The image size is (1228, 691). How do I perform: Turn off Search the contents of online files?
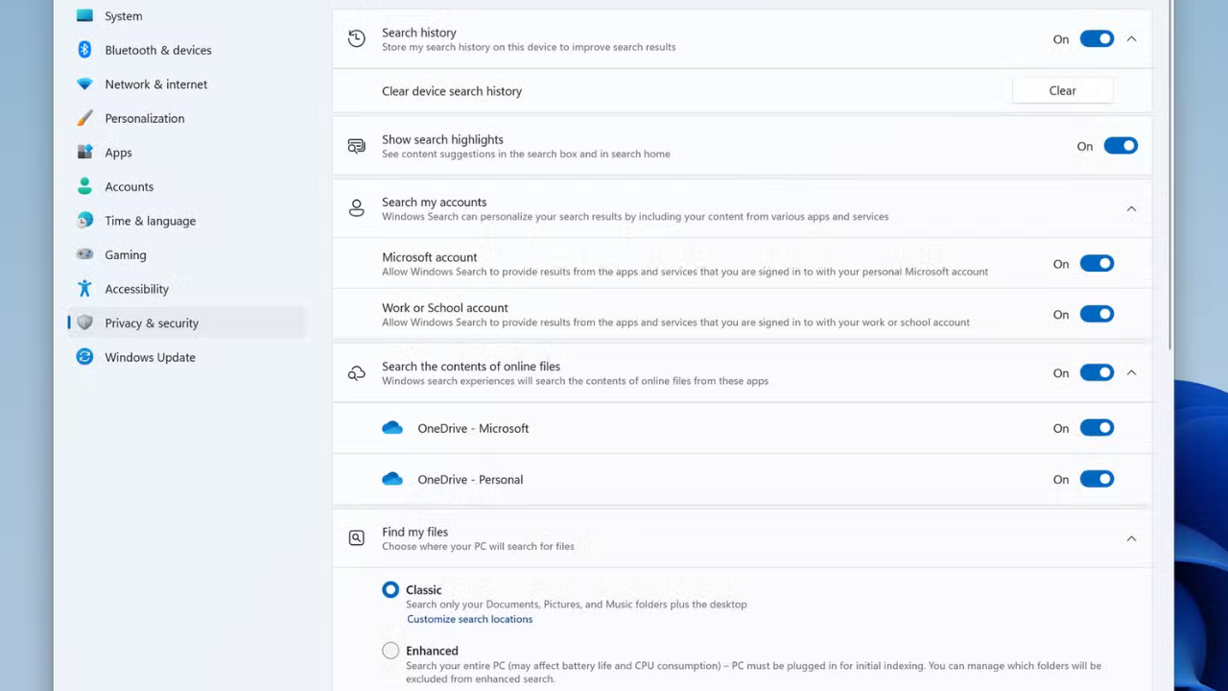(1097, 373)
